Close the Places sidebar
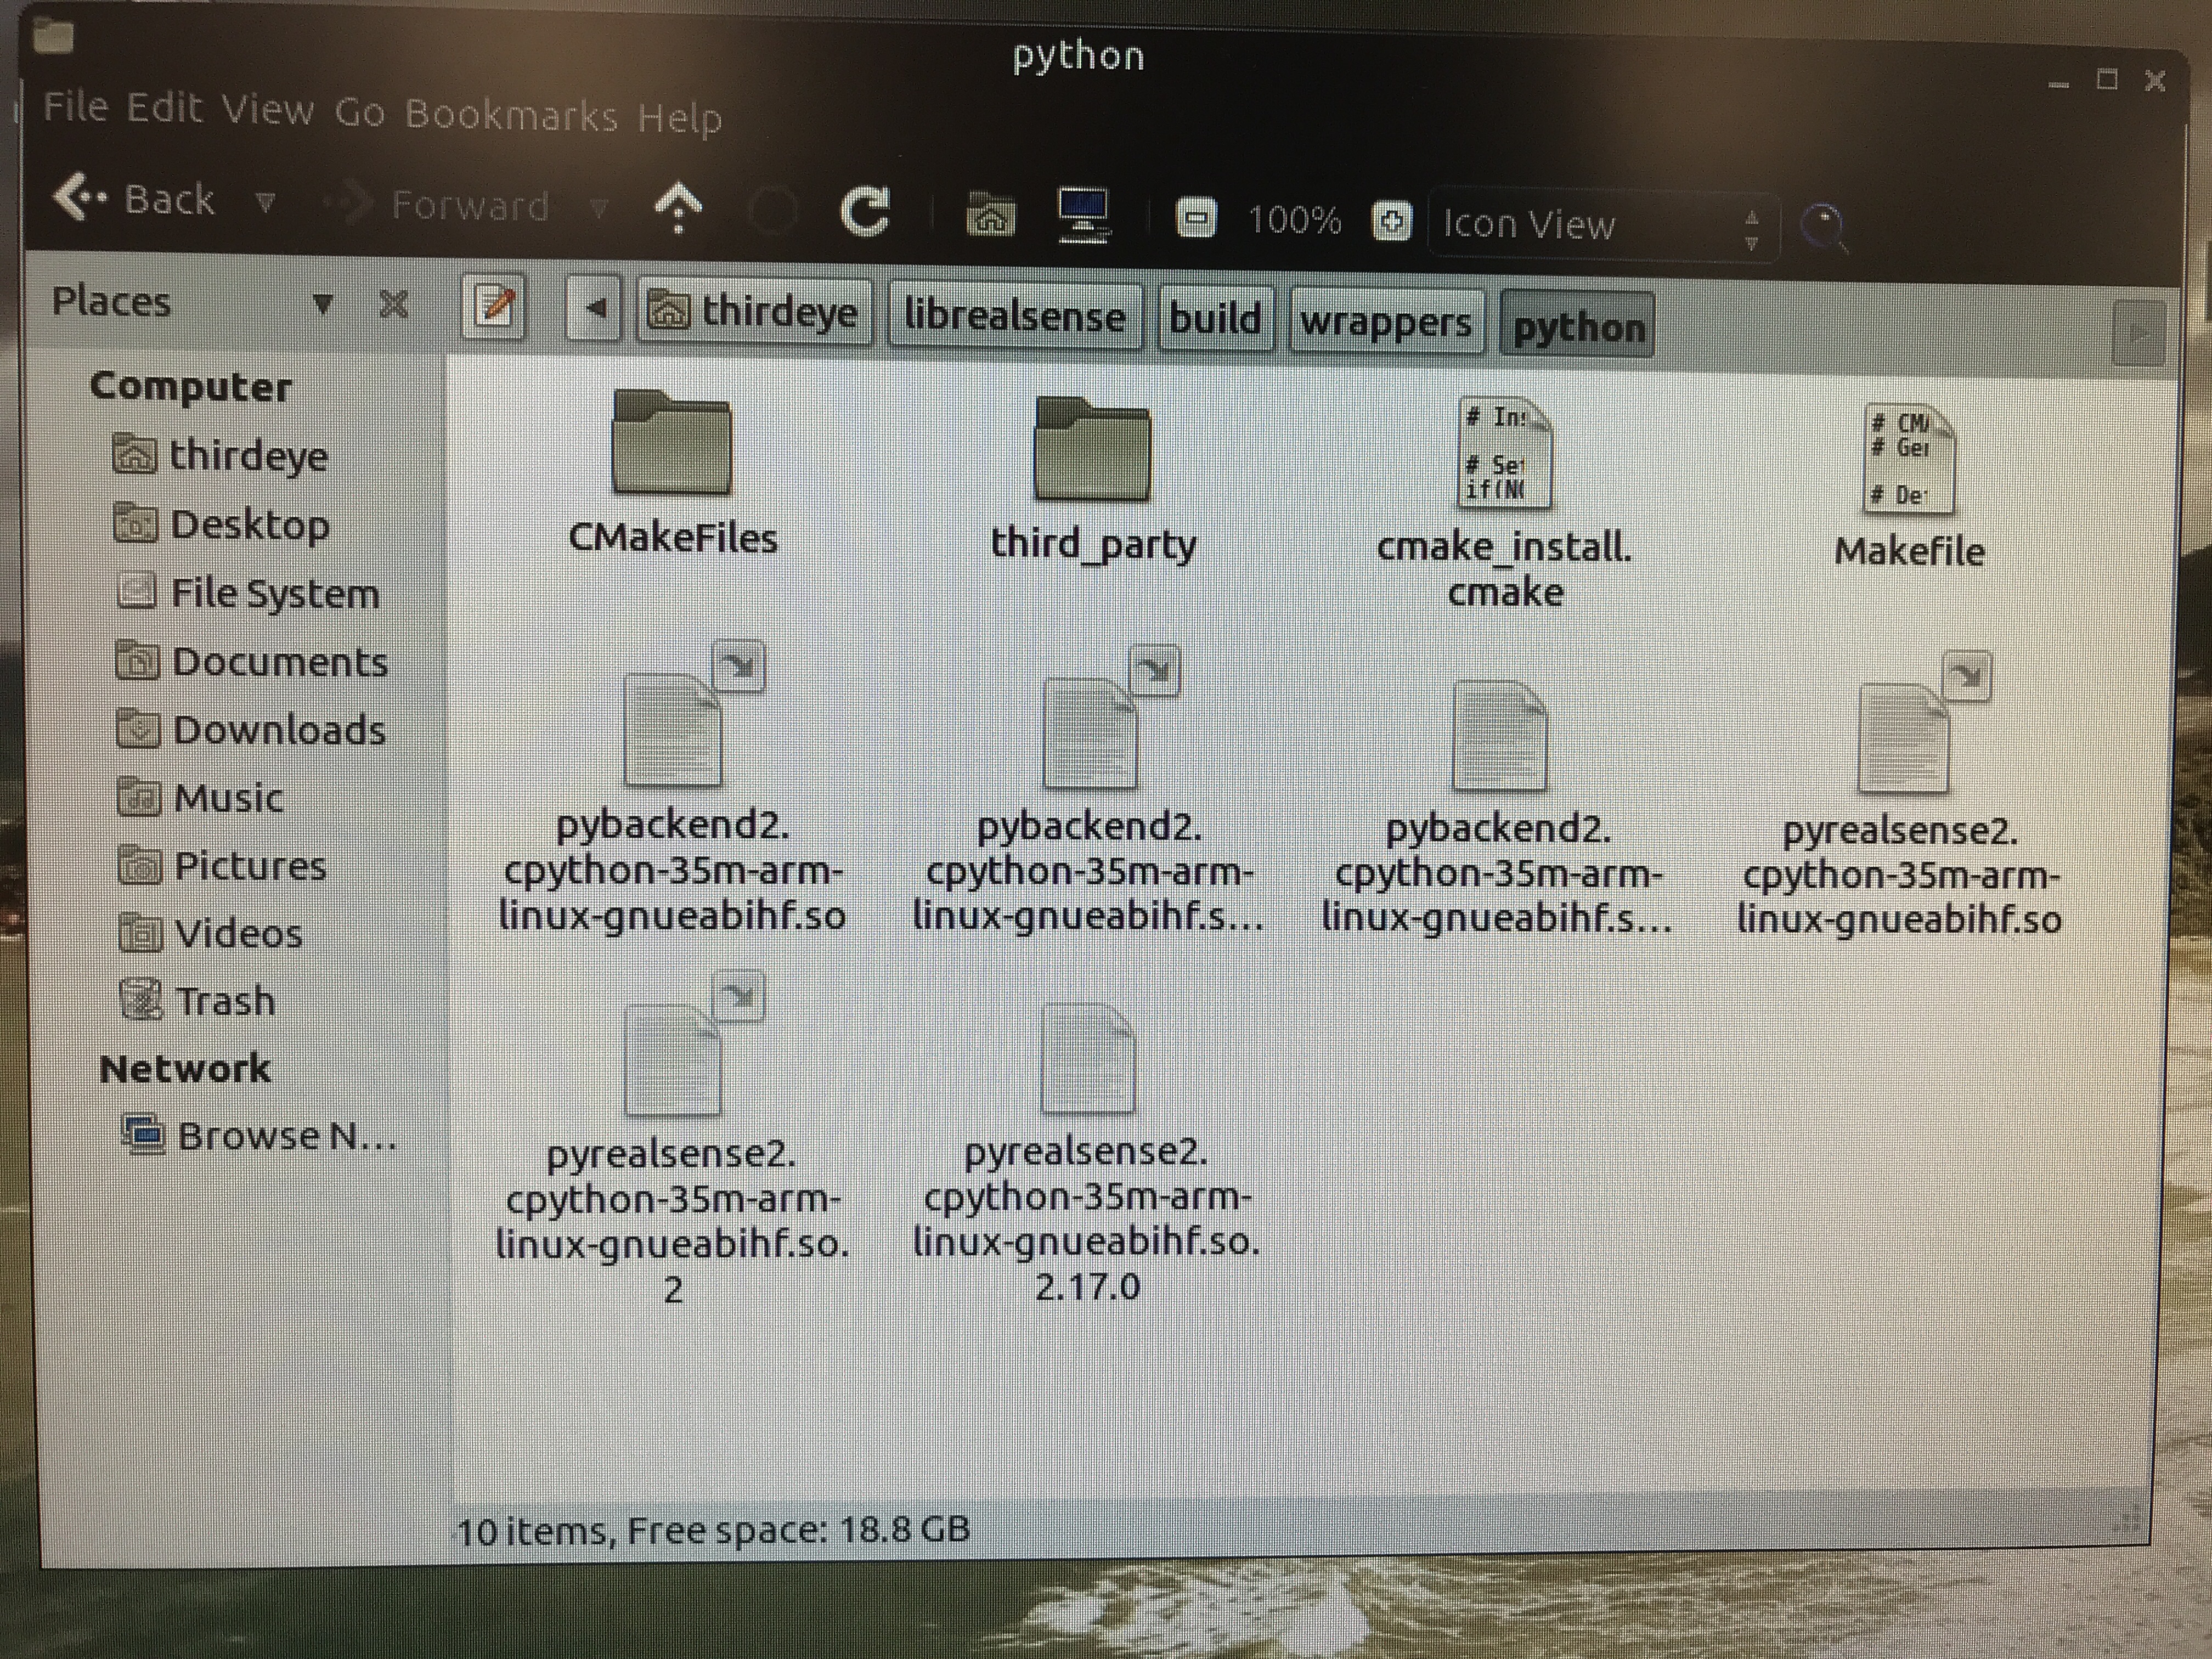Image resolution: width=2212 pixels, height=1659 pixels. pyautogui.click(x=394, y=303)
